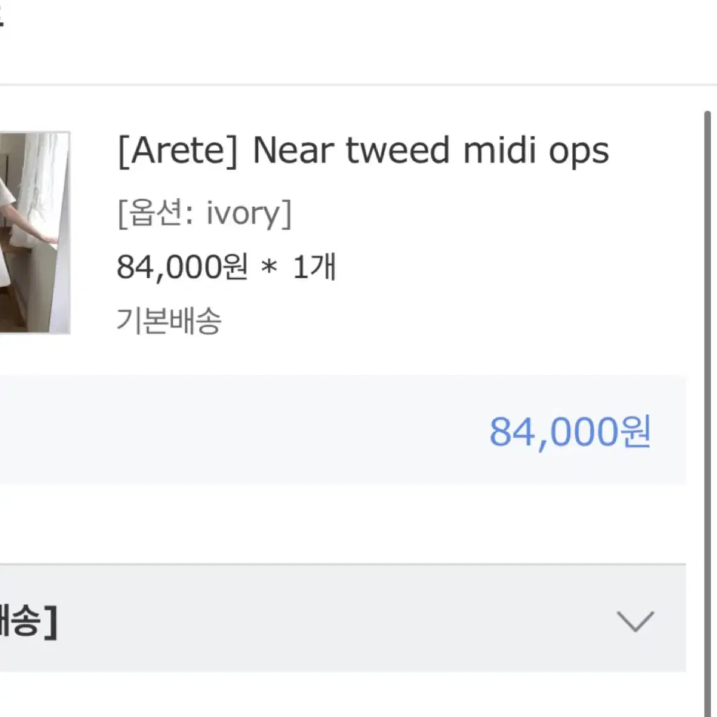This screenshot has width=717, height=717.
Task: Select the [Arete] brand tag in title
Action: tap(178, 152)
